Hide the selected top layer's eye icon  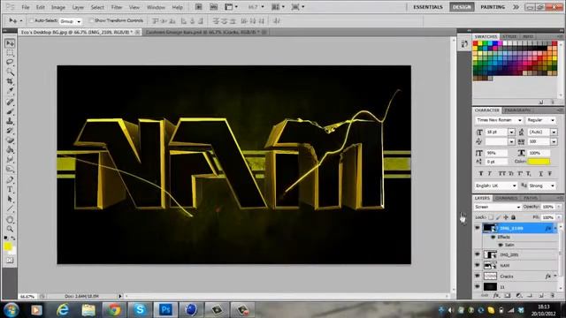478,228
